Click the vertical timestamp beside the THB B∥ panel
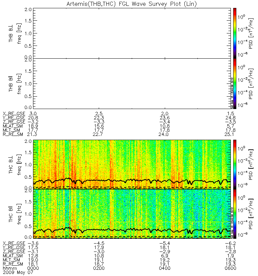The height and width of the screenshot is (276, 258). (232, 93)
